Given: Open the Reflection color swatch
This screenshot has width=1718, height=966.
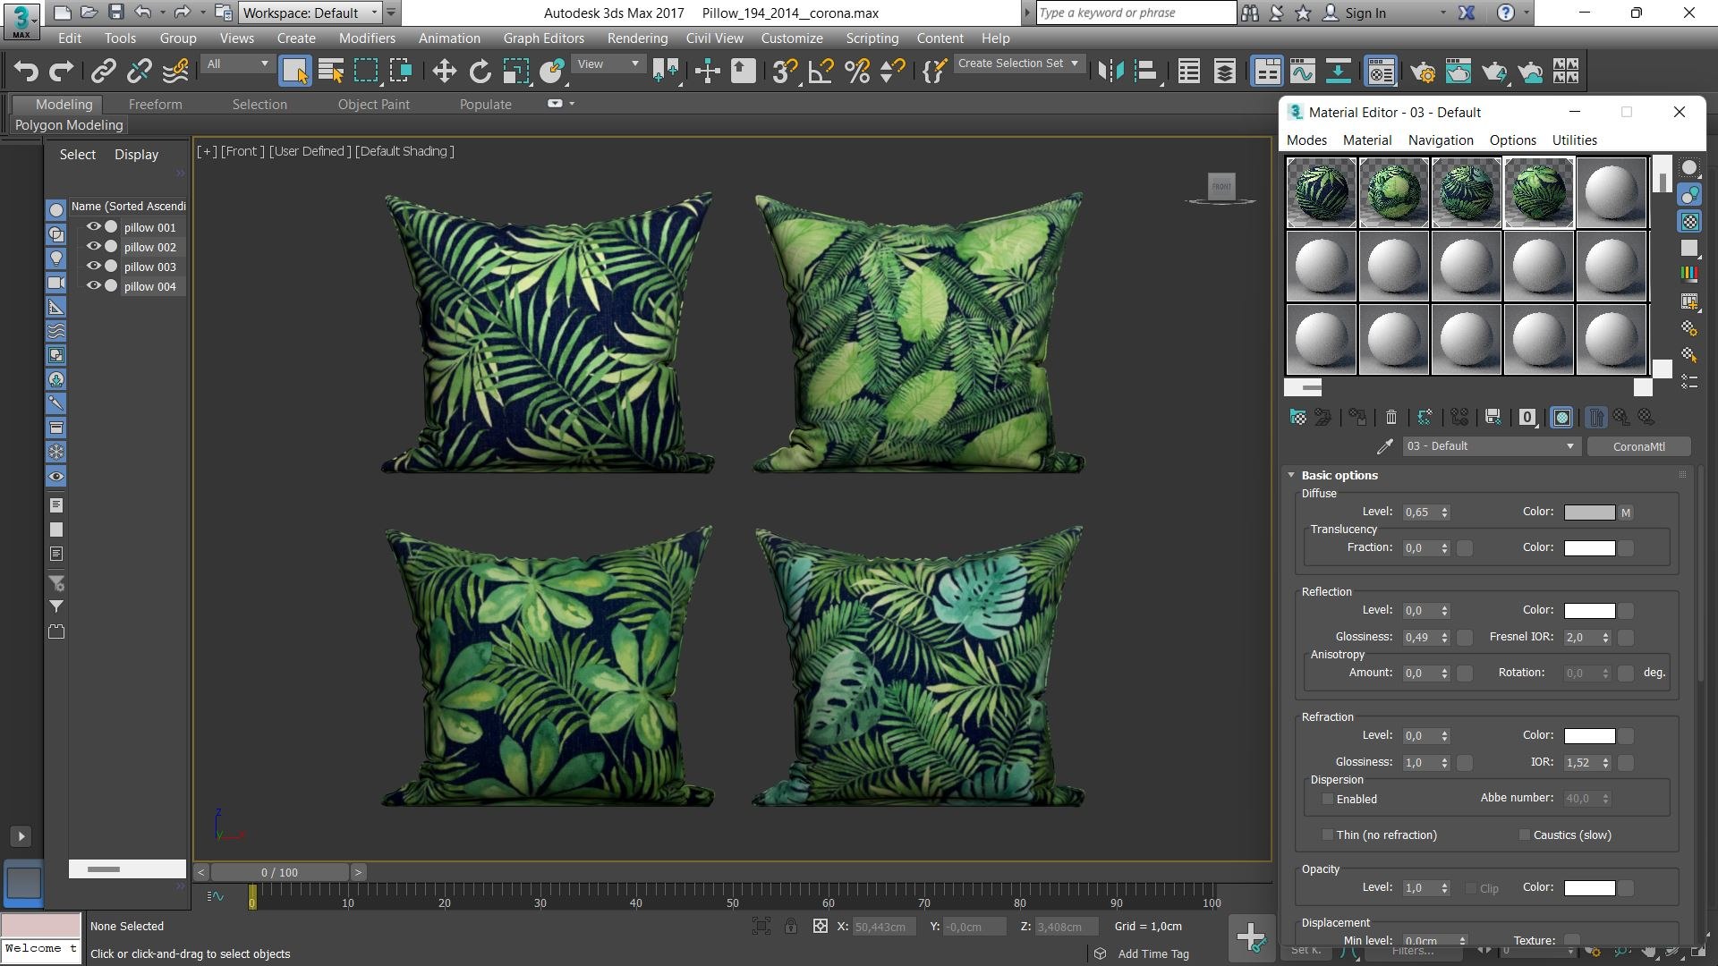Looking at the screenshot, I should [1589, 611].
